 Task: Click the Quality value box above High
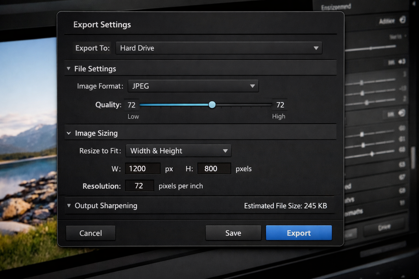[x=280, y=105]
